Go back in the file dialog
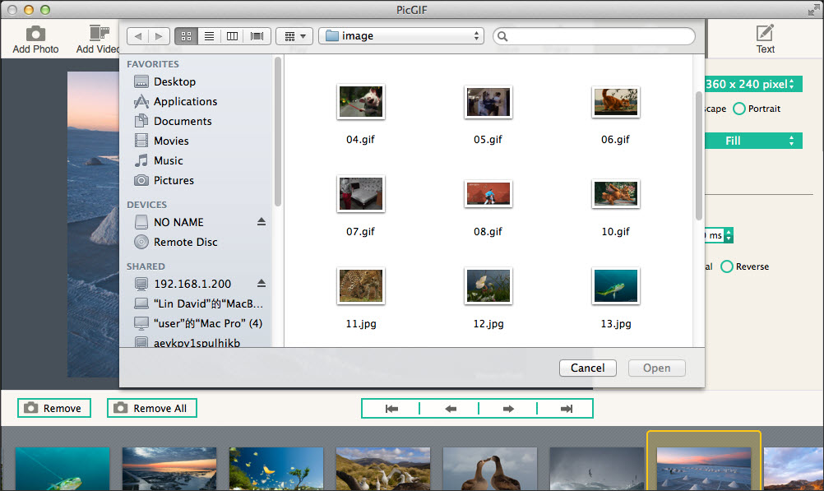 (x=137, y=35)
